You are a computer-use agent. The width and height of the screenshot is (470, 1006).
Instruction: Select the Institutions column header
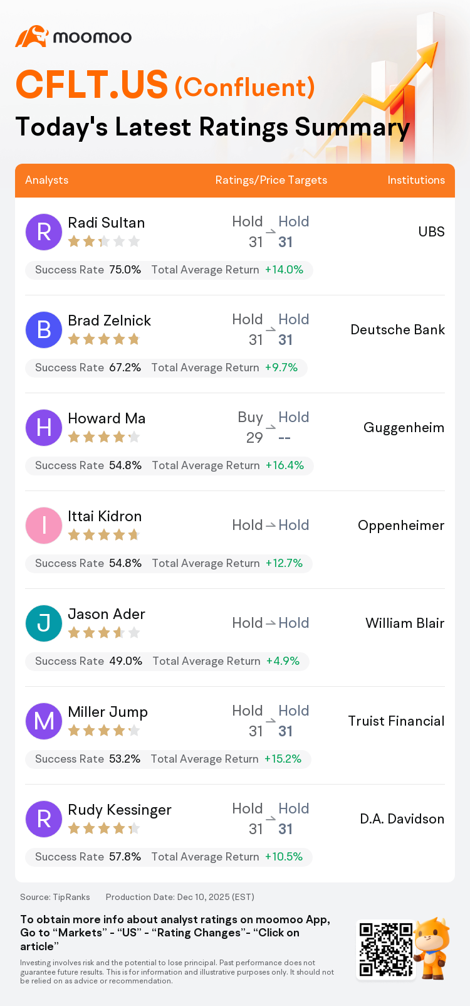pyautogui.click(x=416, y=180)
